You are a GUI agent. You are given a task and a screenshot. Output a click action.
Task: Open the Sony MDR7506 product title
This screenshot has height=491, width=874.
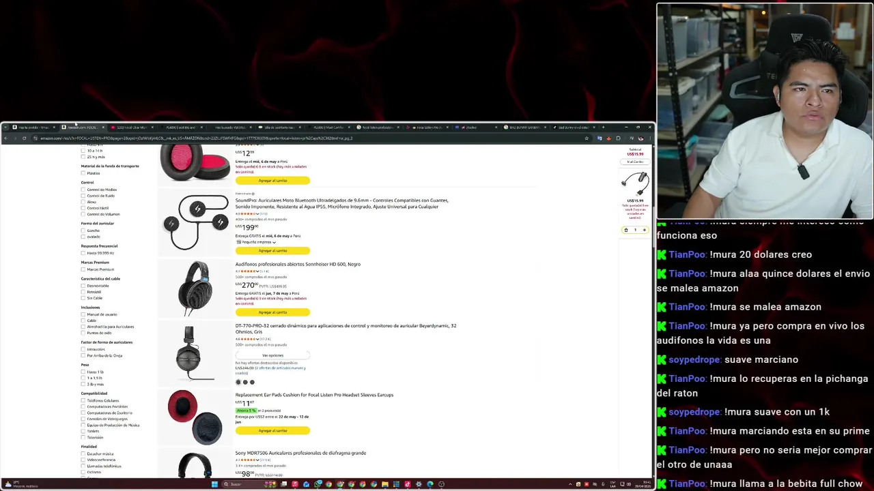point(300,453)
